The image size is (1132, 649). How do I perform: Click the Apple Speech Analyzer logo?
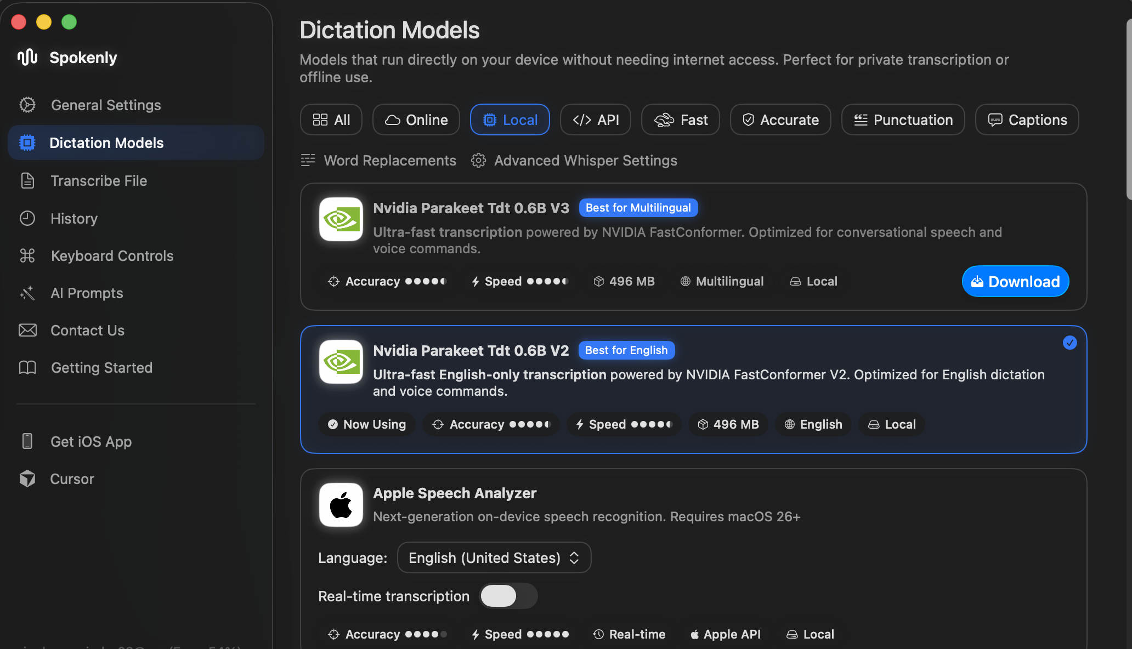pos(341,505)
